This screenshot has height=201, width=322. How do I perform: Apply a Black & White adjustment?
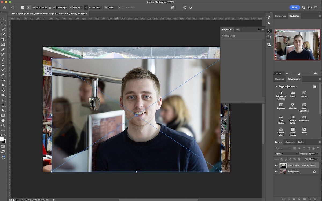click(x=292, y=117)
